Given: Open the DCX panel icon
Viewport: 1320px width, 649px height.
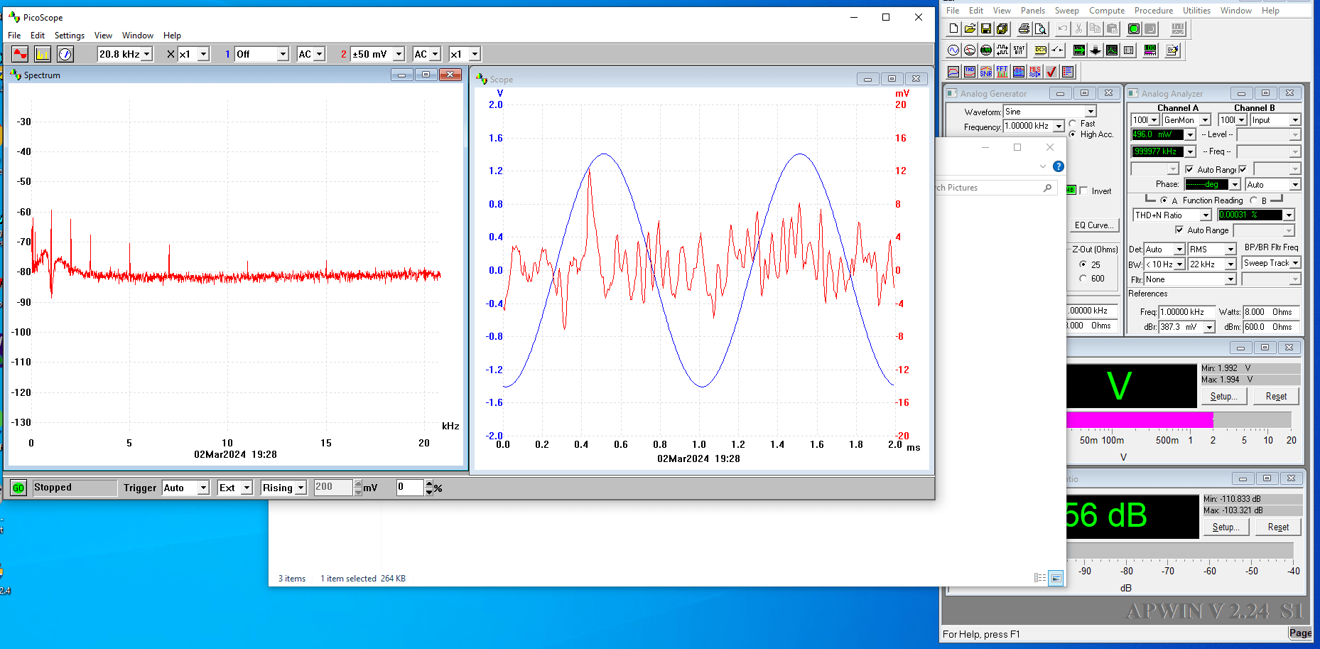Looking at the screenshot, I should point(1041,50).
